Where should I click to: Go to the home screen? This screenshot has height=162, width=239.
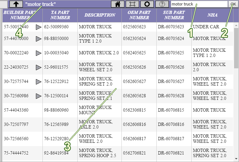[x=118, y=4]
